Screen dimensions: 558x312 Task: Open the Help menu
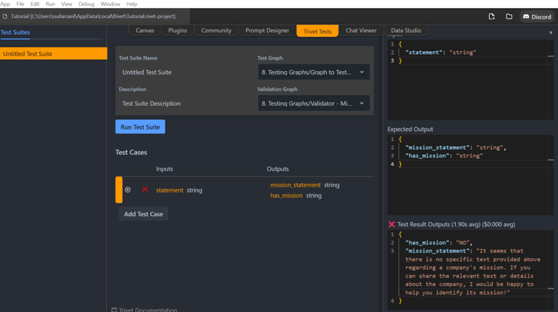coord(132,4)
